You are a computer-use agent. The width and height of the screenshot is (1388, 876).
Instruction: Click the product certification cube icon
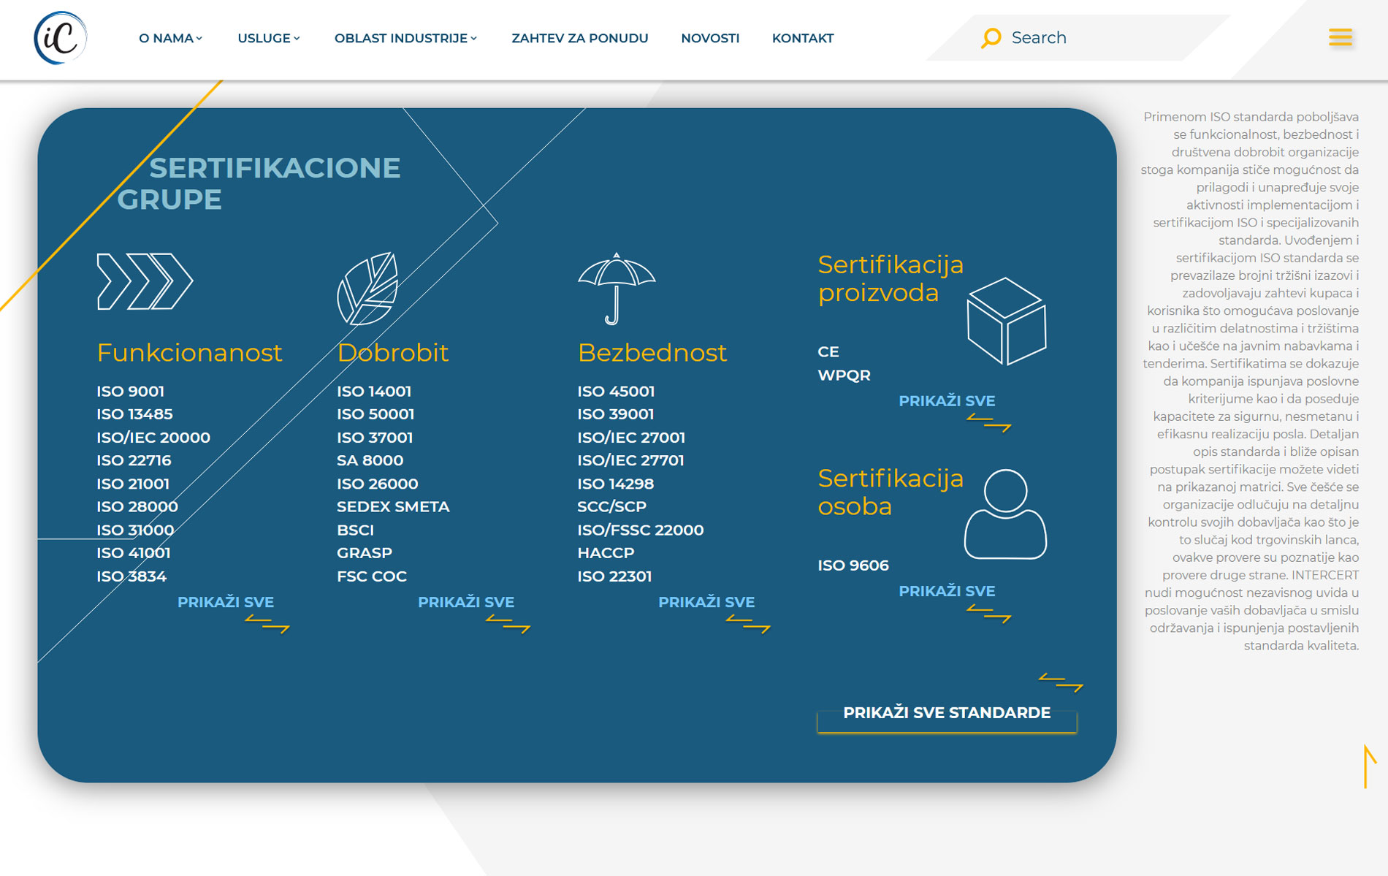(x=1006, y=321)
